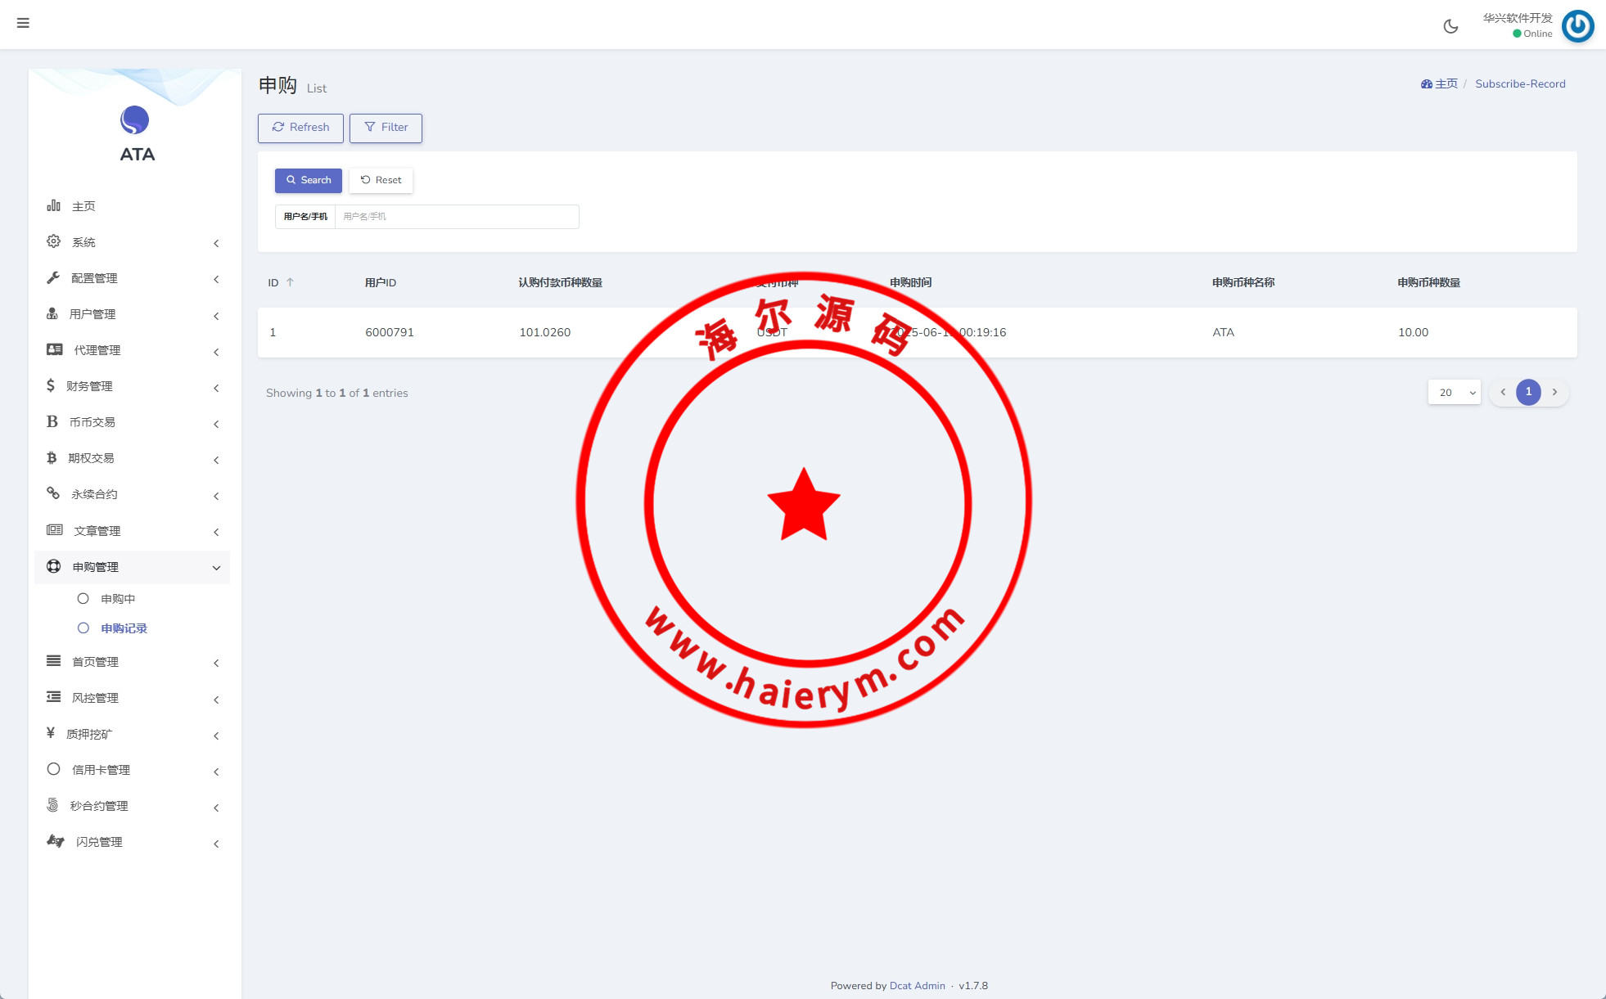Click the 用户名/手机 input field
Screen dimensions: 1606x999
click(x=456, y=217)
